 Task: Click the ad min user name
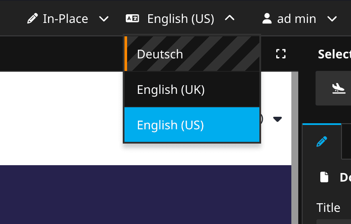point(297,19)
